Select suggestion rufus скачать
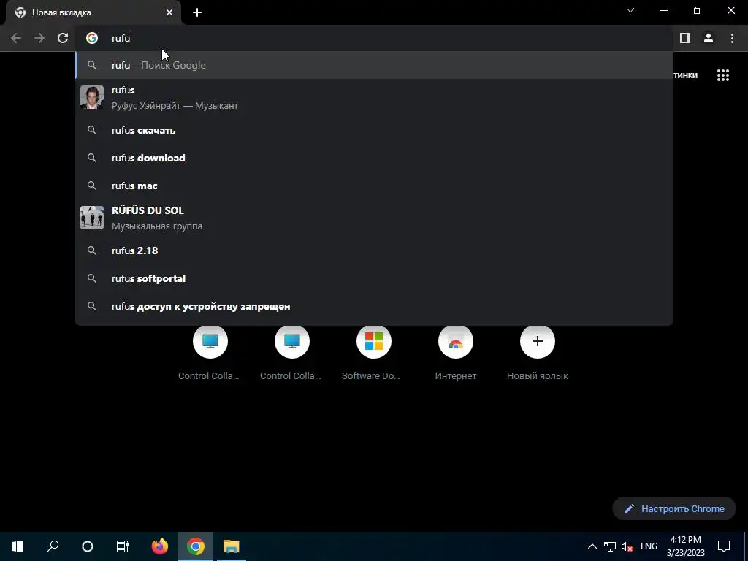This screenshot has height=561, width=748. [374, 130]
